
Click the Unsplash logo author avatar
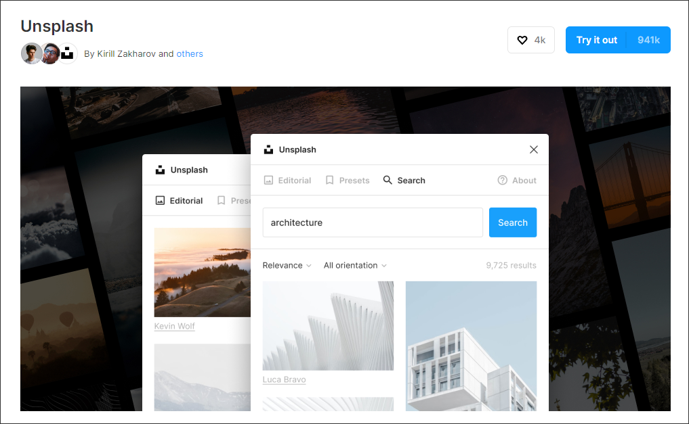[x=67, y=53]
